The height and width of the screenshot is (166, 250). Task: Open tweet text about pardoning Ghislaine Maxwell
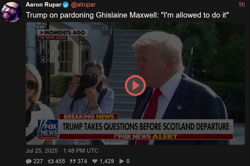(x=127, y=15)
